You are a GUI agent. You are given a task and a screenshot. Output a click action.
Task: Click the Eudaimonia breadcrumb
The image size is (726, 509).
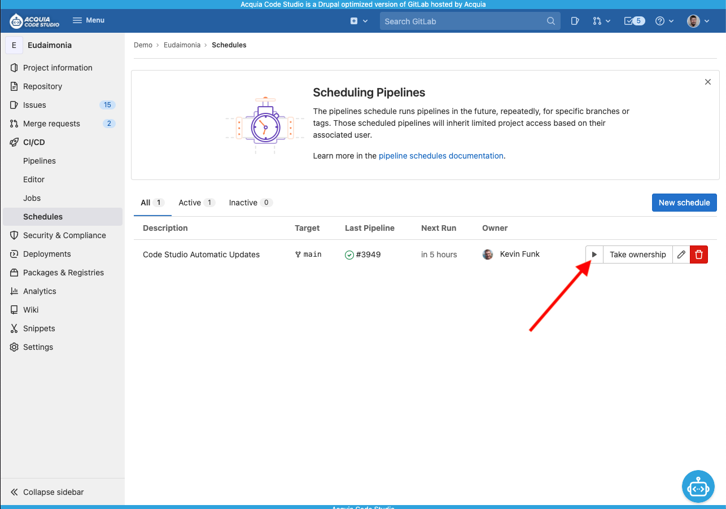pyautogui.click(x=182, y=45)
